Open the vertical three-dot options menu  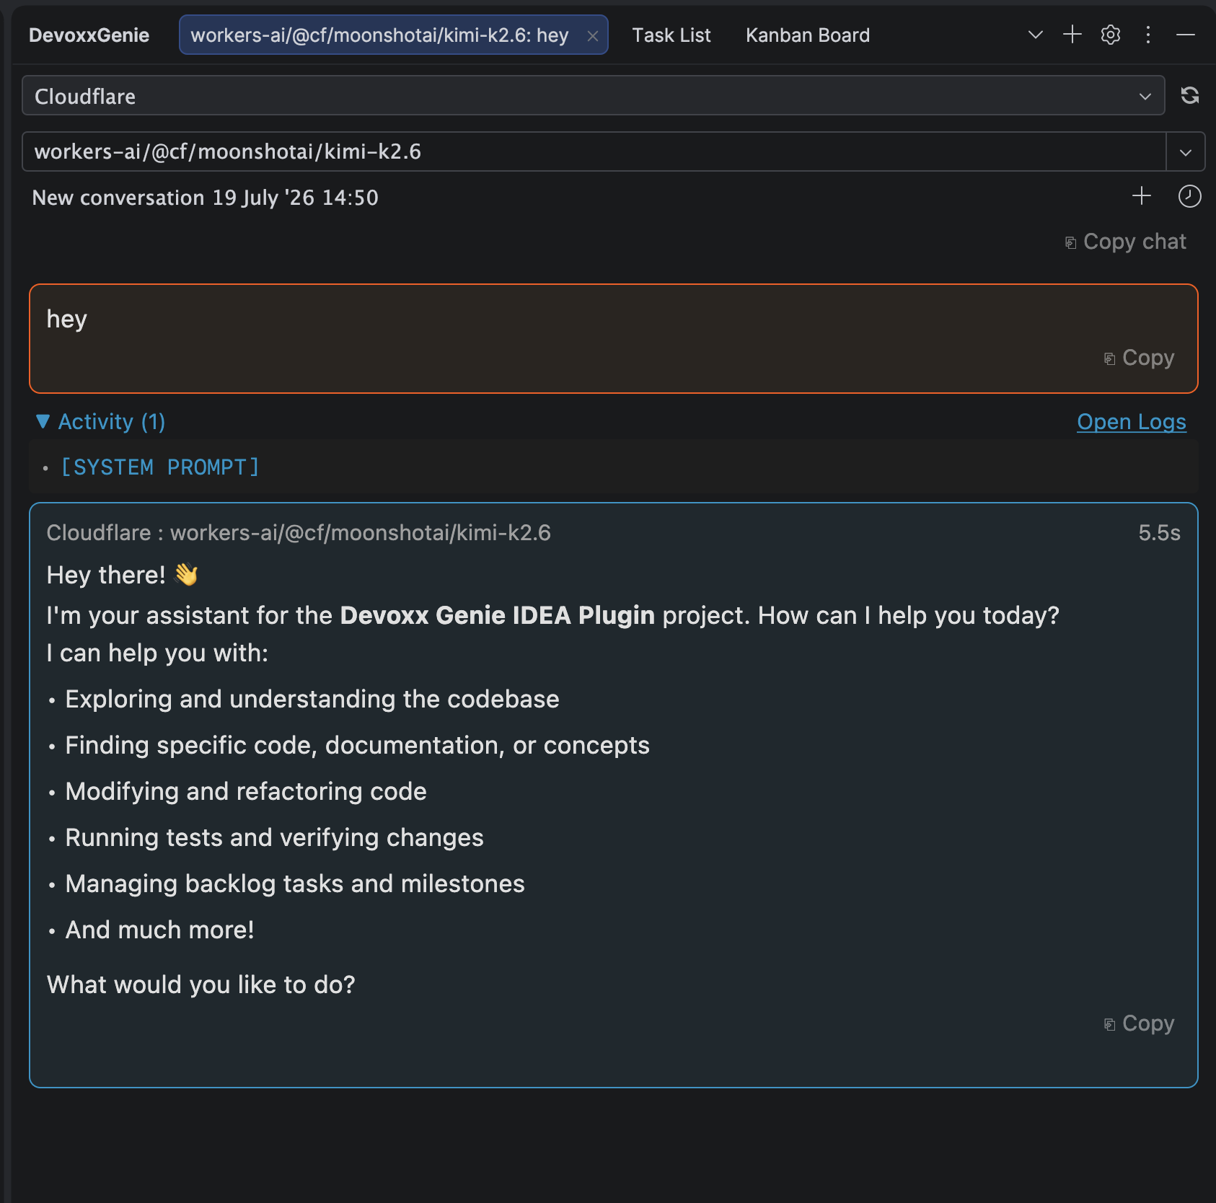click(1148, 35)
